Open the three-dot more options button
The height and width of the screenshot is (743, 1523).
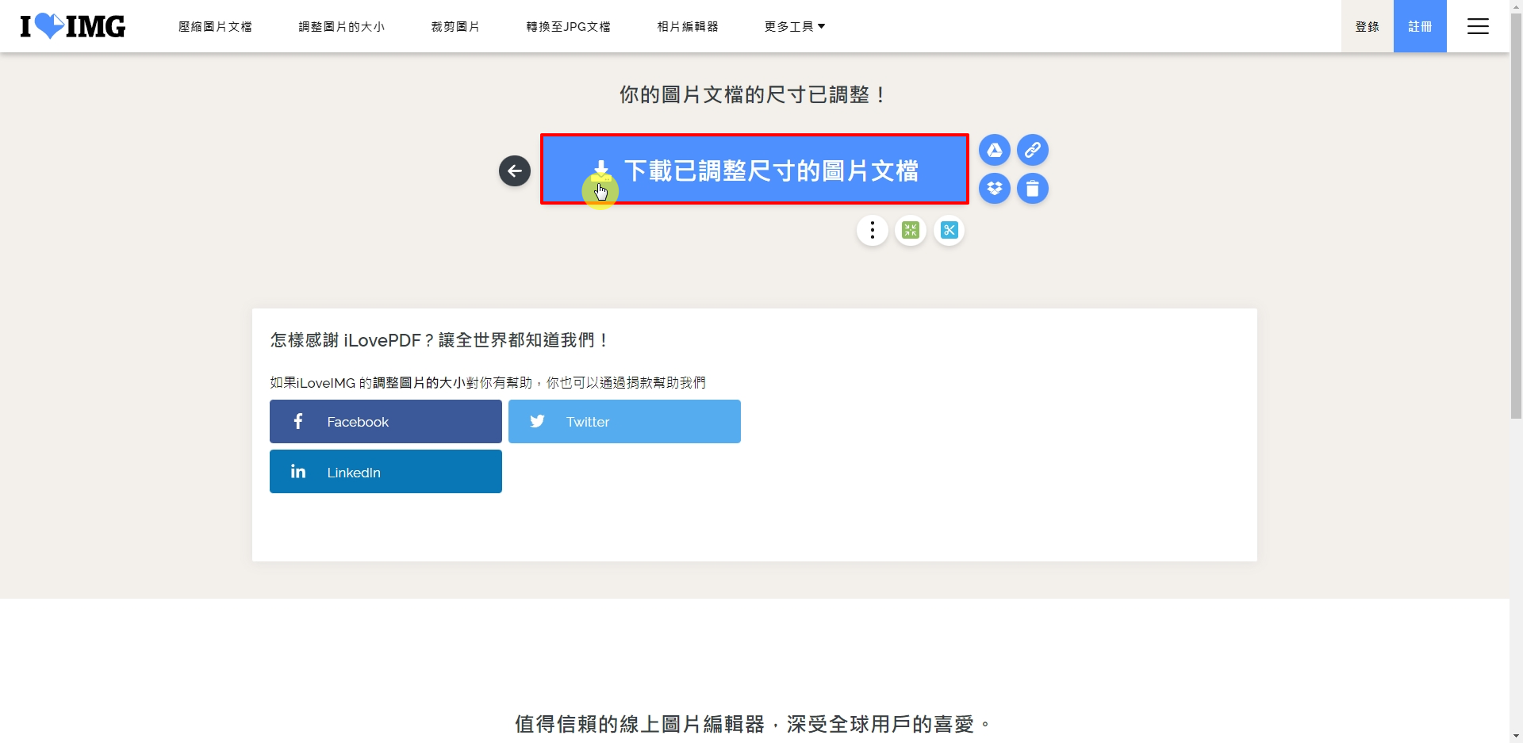pos(872,231)
